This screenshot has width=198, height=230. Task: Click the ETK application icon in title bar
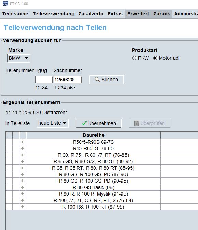[5, 4]
